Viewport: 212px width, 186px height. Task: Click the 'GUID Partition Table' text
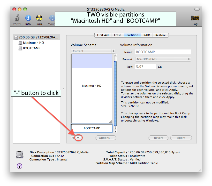click(144, 163)
